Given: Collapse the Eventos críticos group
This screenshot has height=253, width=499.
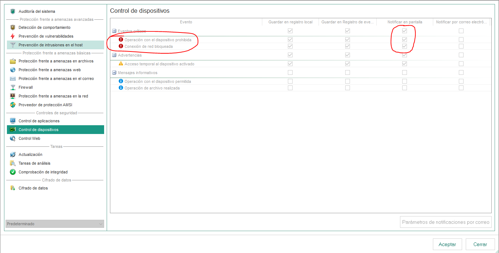Looking at the screenshot, I should pos(114,31).
